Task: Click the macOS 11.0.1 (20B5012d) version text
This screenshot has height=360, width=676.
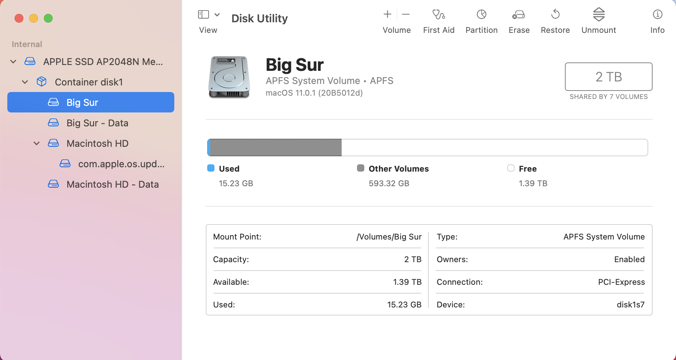Action: pos(314,93)
